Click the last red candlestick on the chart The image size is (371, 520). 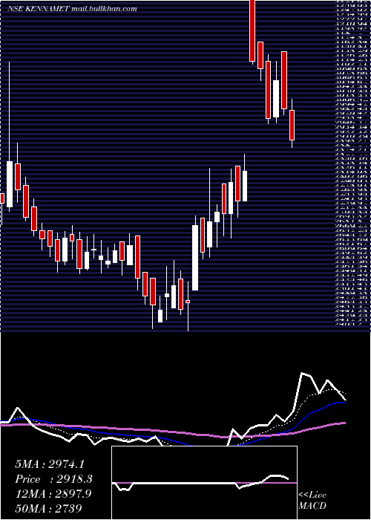click(292, 125)
